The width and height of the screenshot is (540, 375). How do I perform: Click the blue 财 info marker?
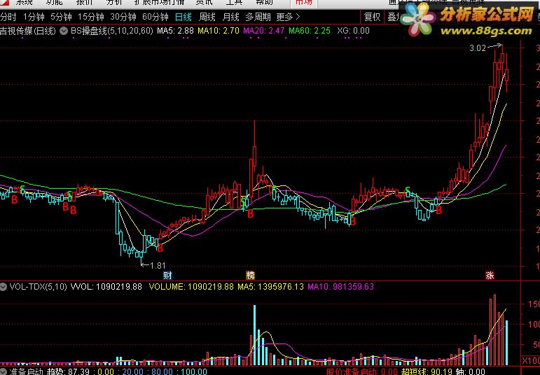click(167, 275)
